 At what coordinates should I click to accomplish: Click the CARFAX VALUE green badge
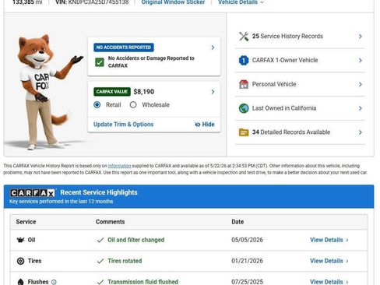(x=112, y=92)
